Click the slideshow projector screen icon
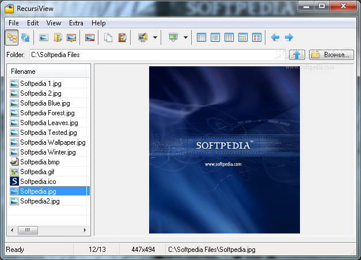The height and width of the screenshot is (260, 361). (173, 37)
